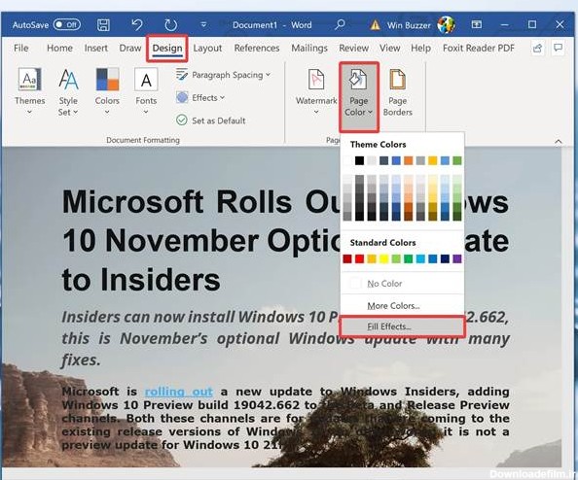Open the Search magnifier icon
The height and width of the screenshot is (480, 578).
(340, 24)
